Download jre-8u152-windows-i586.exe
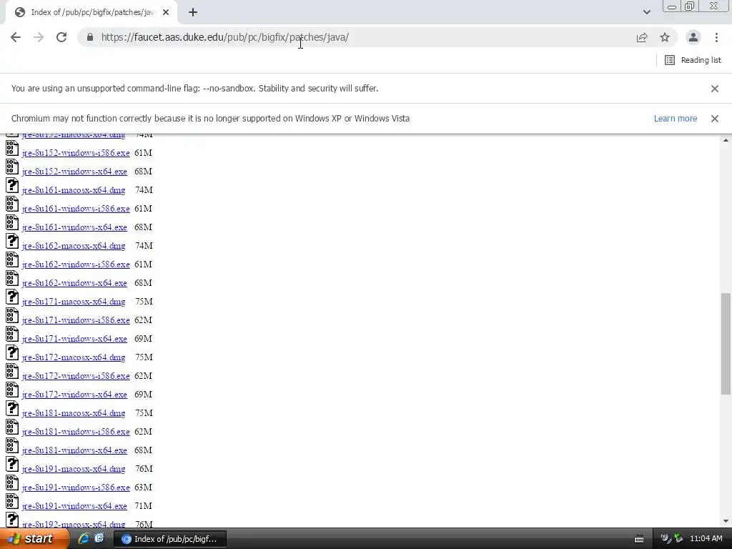This screenshot has height=549, width=732. point(76,153)
